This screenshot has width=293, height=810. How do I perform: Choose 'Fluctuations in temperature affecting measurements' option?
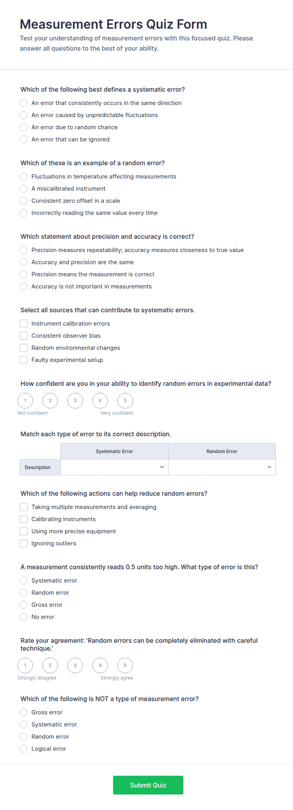(24, 176)
